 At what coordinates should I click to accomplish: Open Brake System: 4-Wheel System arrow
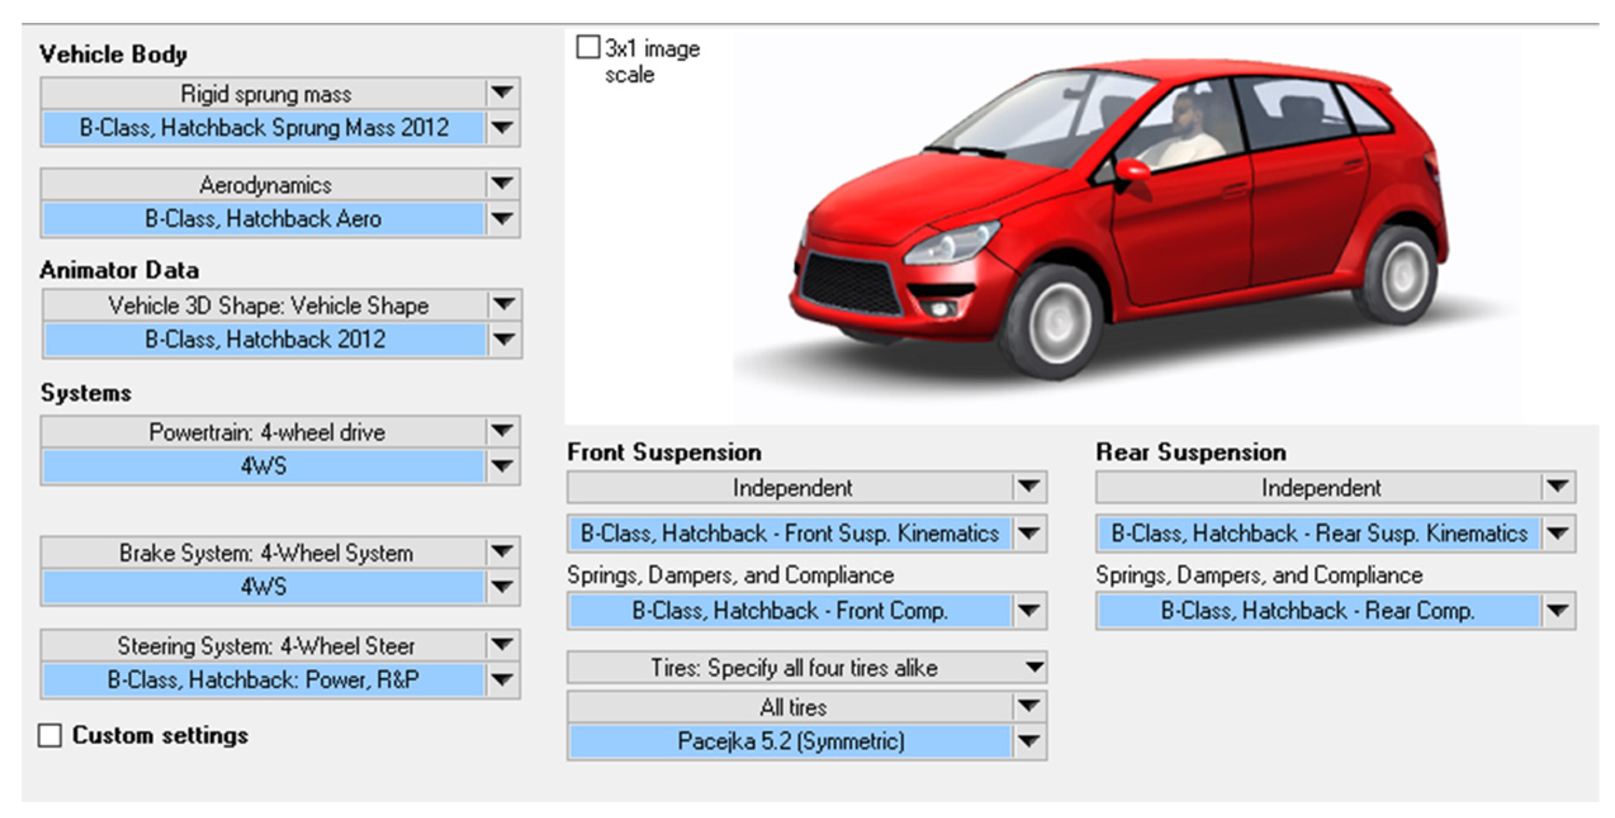tap(502, 552)
